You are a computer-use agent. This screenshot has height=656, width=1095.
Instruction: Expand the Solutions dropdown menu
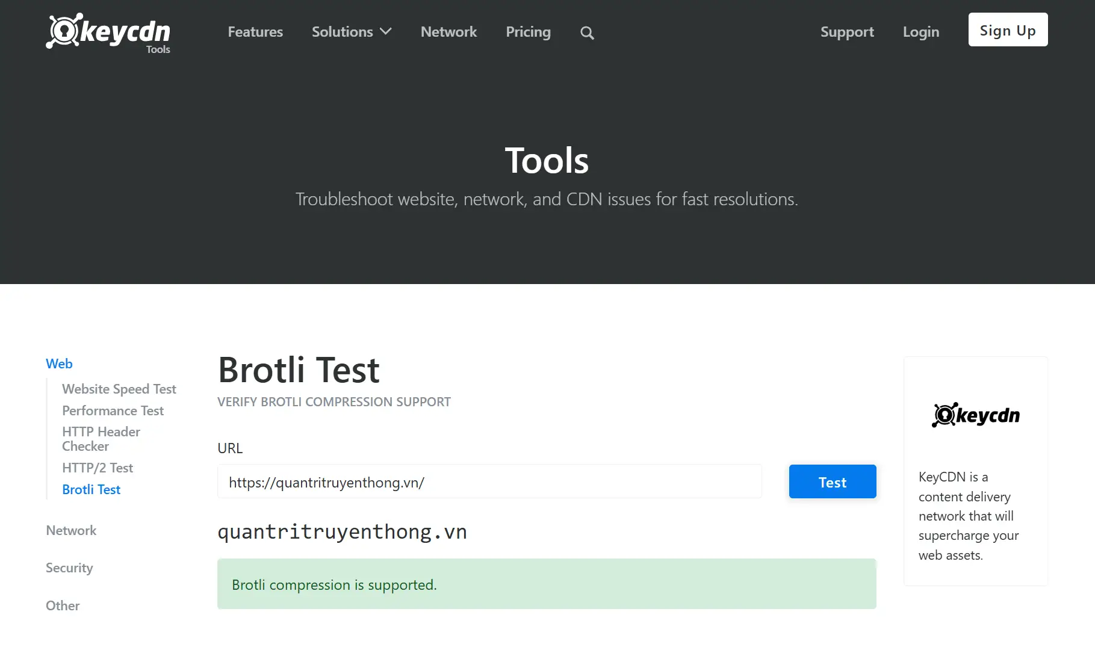pos(352,32)
